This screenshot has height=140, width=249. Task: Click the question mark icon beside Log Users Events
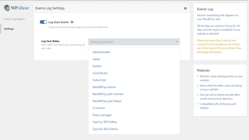point(72,22)
